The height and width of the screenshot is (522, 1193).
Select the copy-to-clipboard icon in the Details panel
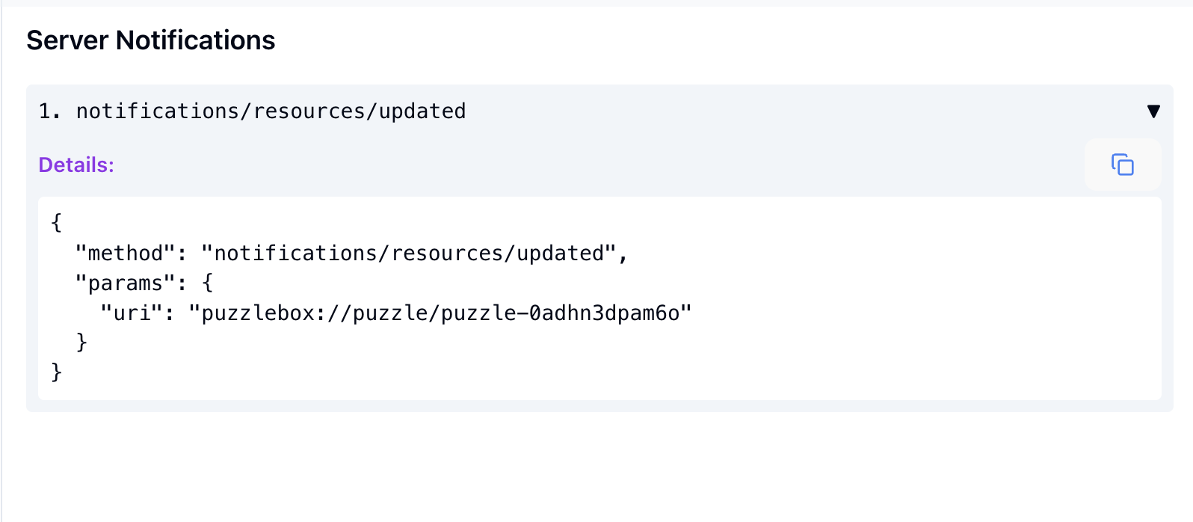tap(1122, 165)
